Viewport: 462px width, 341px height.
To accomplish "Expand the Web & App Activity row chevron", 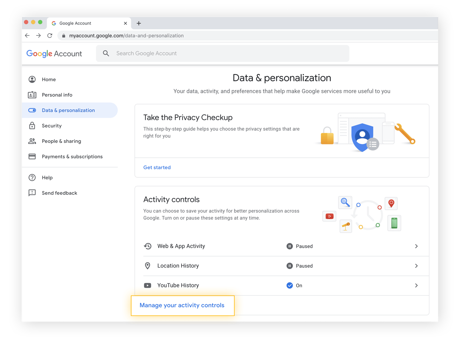I will point(416,246).
